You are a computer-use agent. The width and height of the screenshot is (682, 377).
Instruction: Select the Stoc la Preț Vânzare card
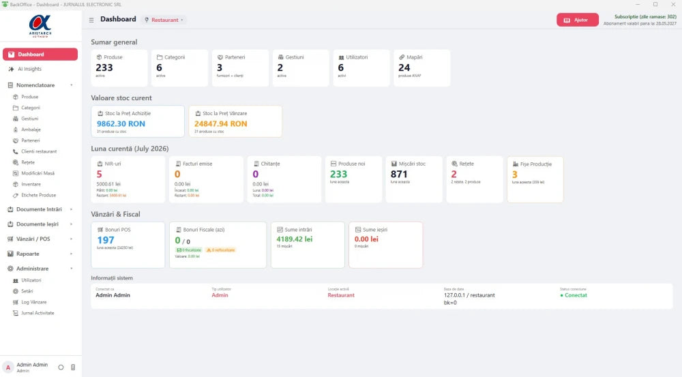click(x=235, y=121)
